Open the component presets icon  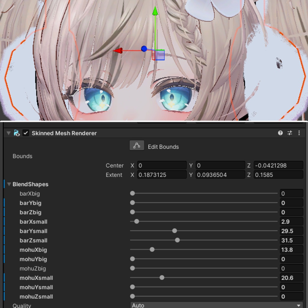(x=289, y=133)
